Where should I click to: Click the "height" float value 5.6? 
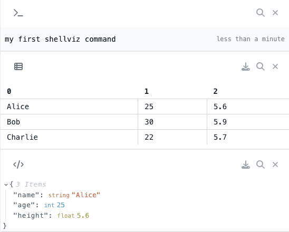pyautogui.click(x=83, y=216)
